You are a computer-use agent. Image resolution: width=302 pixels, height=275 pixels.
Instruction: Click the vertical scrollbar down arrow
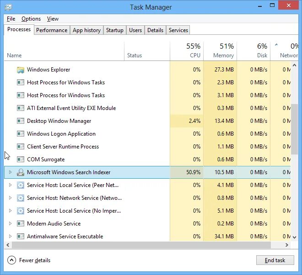[x=294, y=237]
